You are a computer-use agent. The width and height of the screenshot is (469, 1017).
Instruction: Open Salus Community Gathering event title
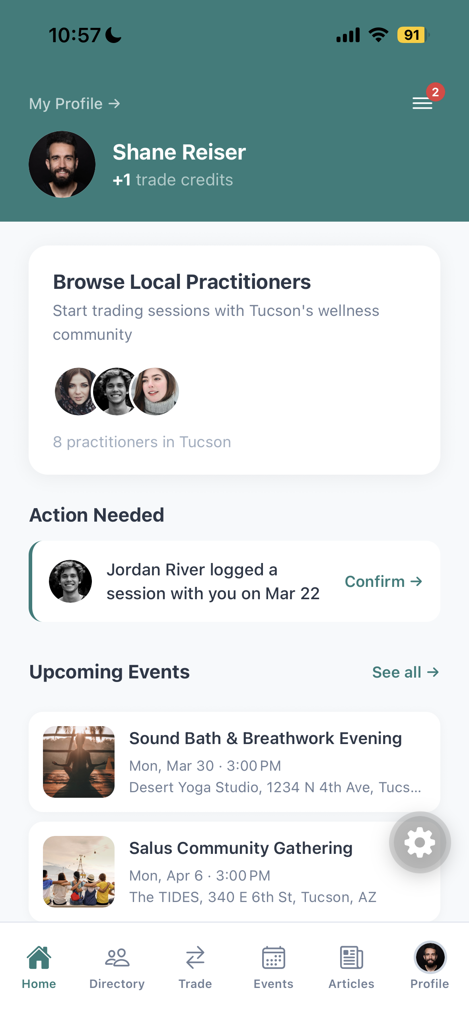click(x=241, y=848)
